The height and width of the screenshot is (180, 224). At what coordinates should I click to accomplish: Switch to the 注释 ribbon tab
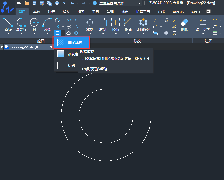[x=51, y=12]
